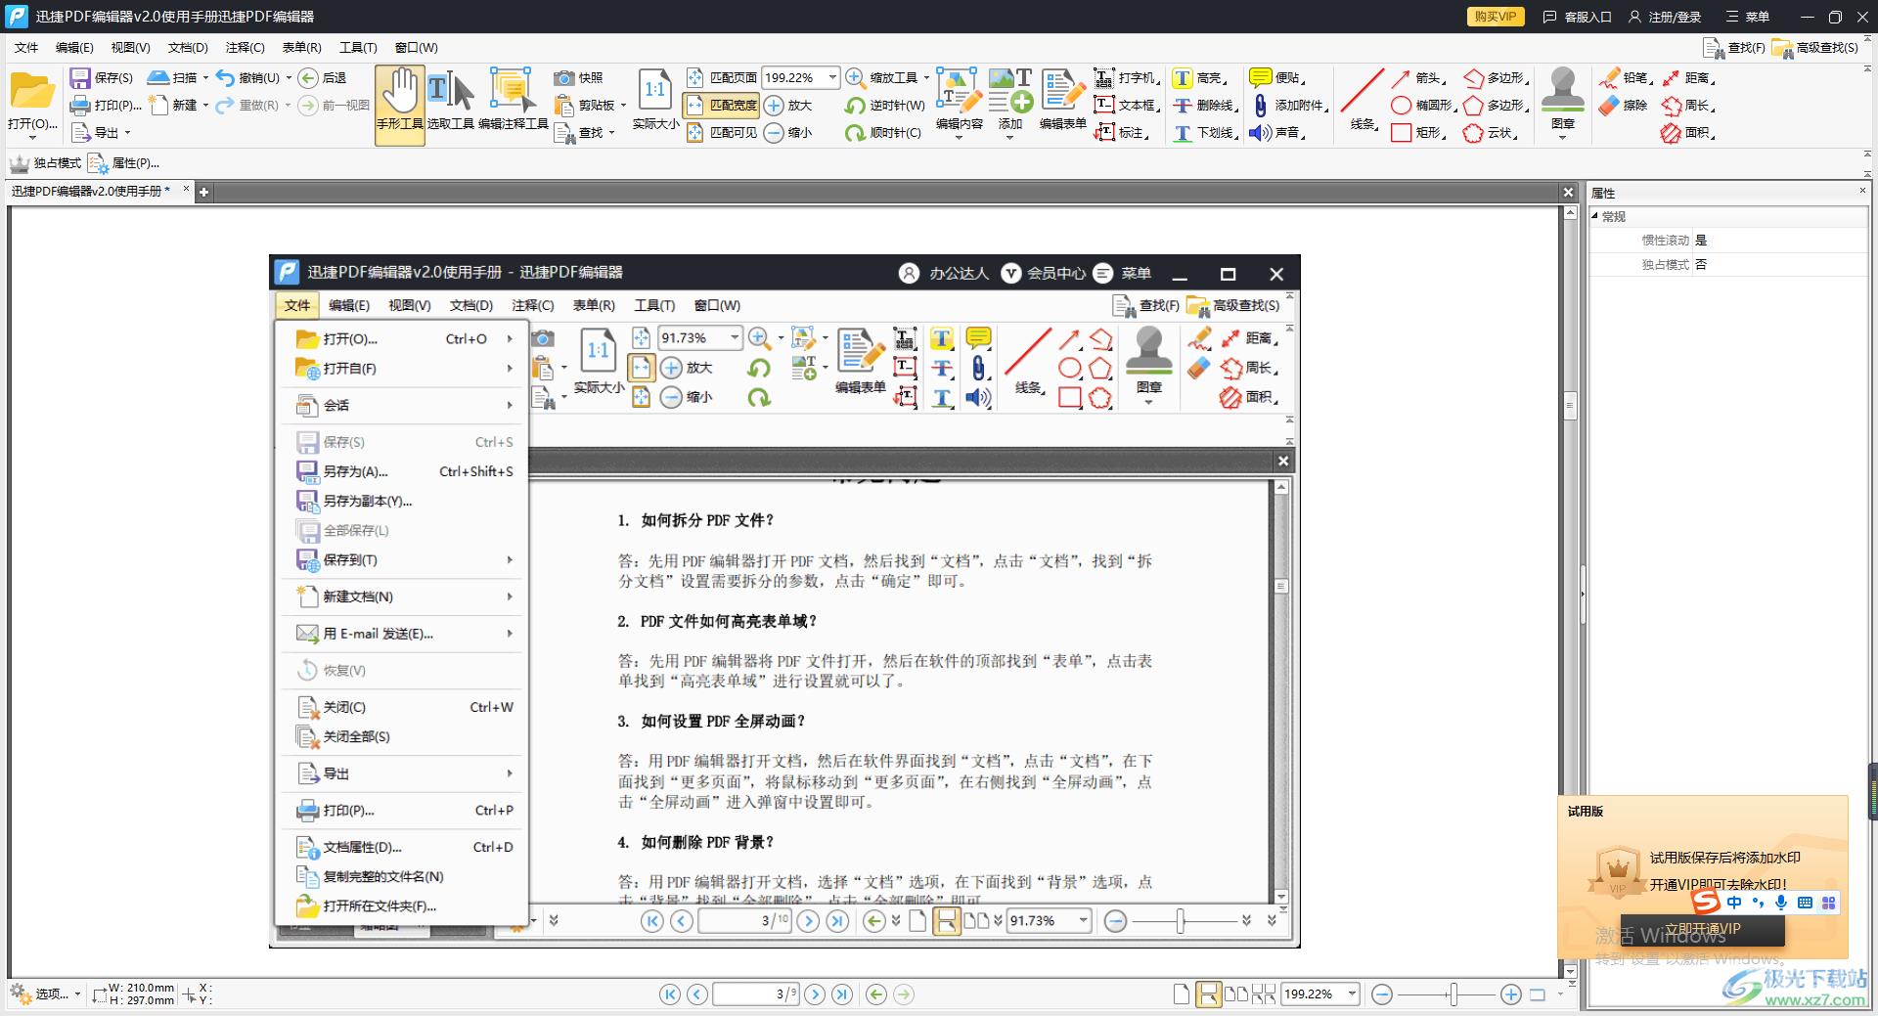Choose the 文本框 text box tool
Screen dimensions: 1878x1016
[1125, 105]
